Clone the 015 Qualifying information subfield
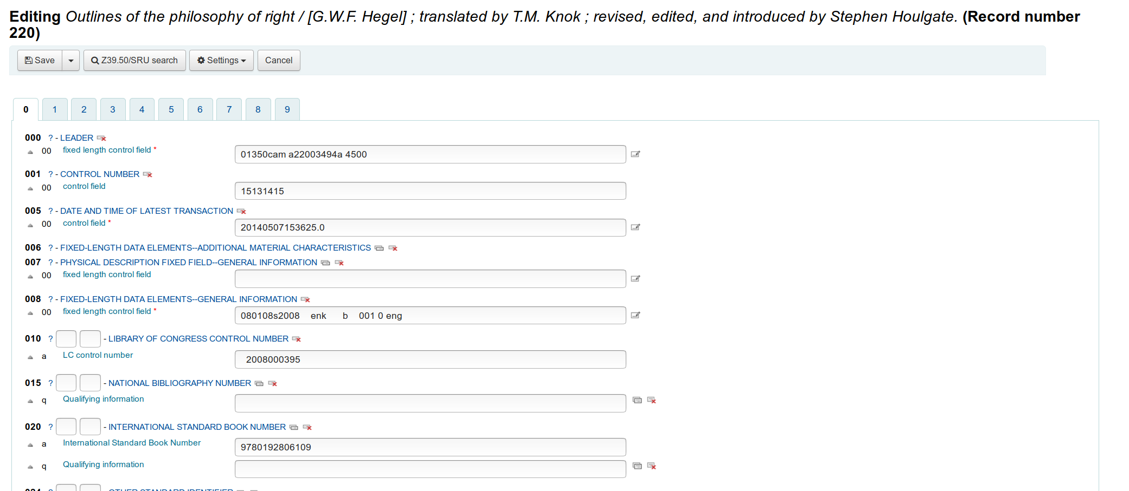The image size is (1129, 491). coord(637,400)
